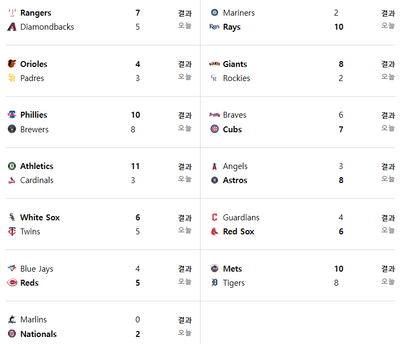Open the Mariners vs Rays result label

(388, 13)
